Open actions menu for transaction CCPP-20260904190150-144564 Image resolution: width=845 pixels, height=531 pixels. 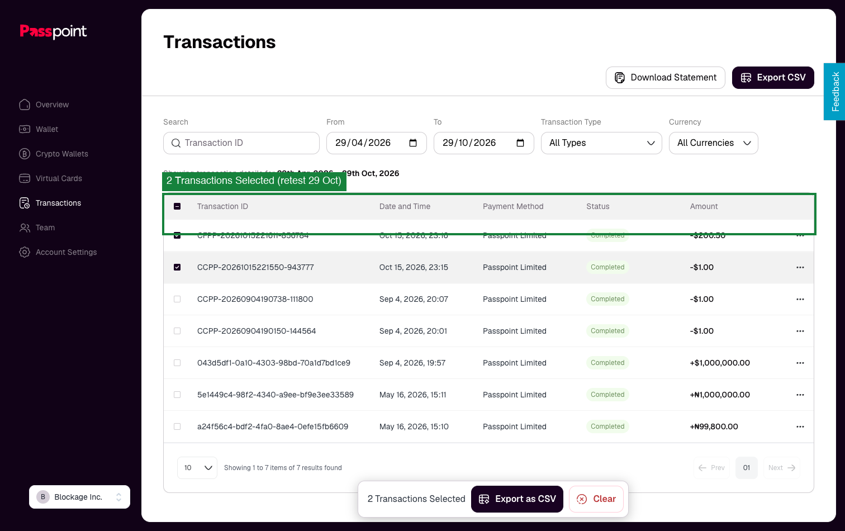(x=800, y=331)
